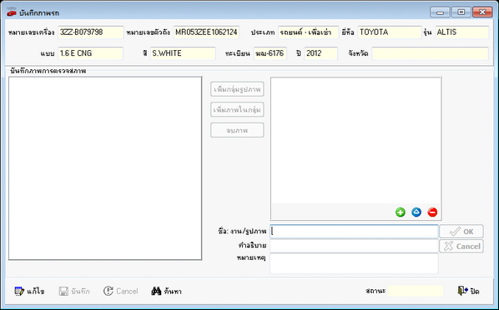This screenshot has height=310, width=499.
Task: Click the binoculars ค้นหา search button
Action: [166, 291]
